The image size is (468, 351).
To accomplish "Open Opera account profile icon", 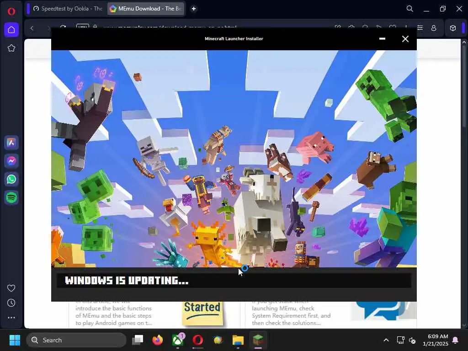I will point(434,28).
